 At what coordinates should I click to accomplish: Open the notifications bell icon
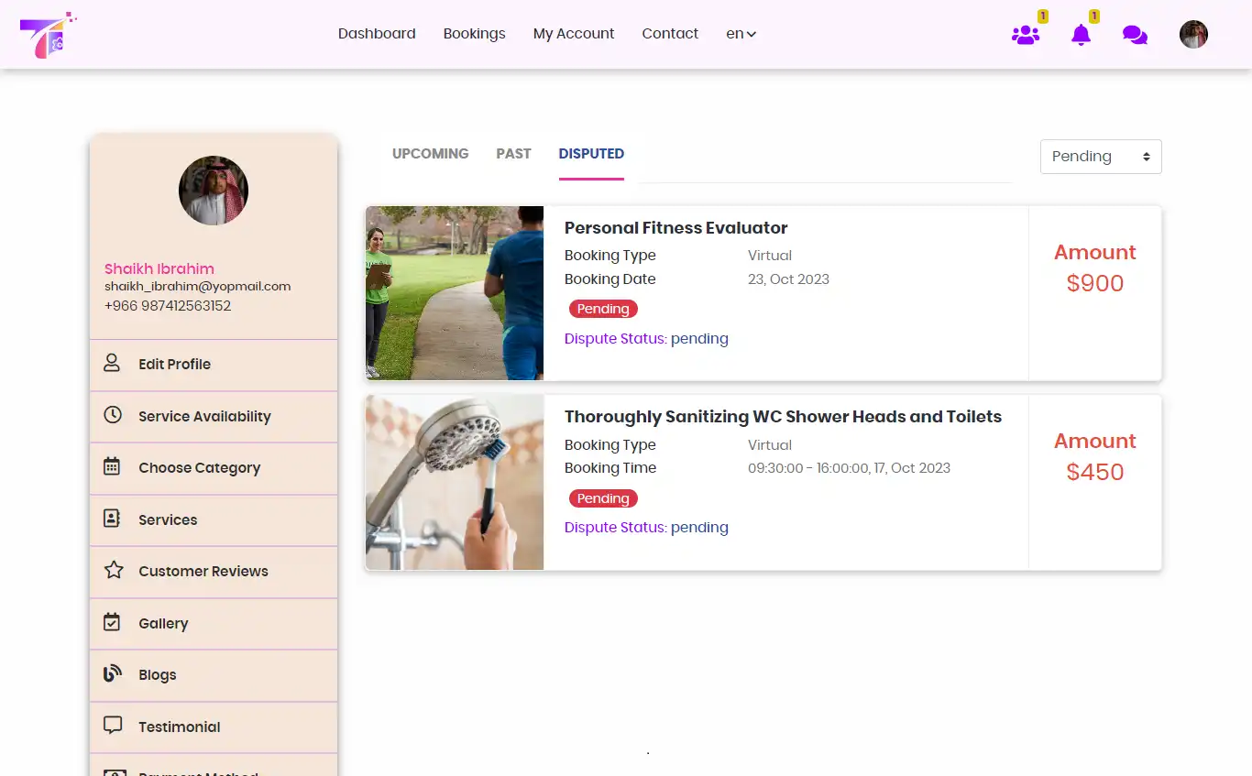tap(1082, 34)
